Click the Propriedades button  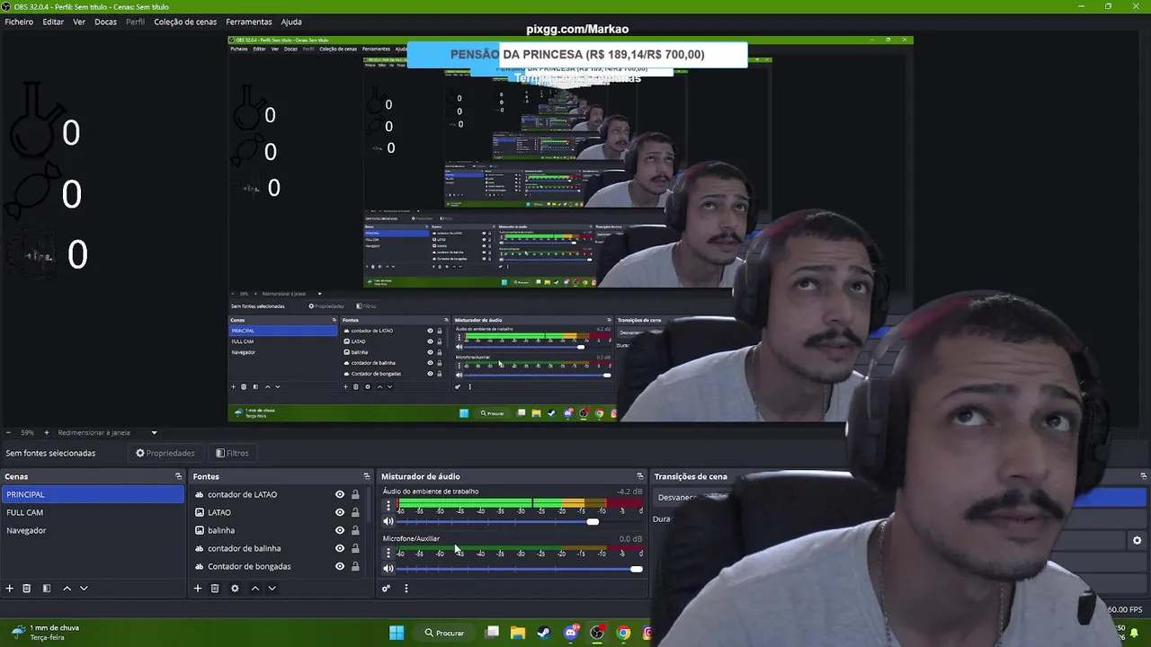pos(165,453)
